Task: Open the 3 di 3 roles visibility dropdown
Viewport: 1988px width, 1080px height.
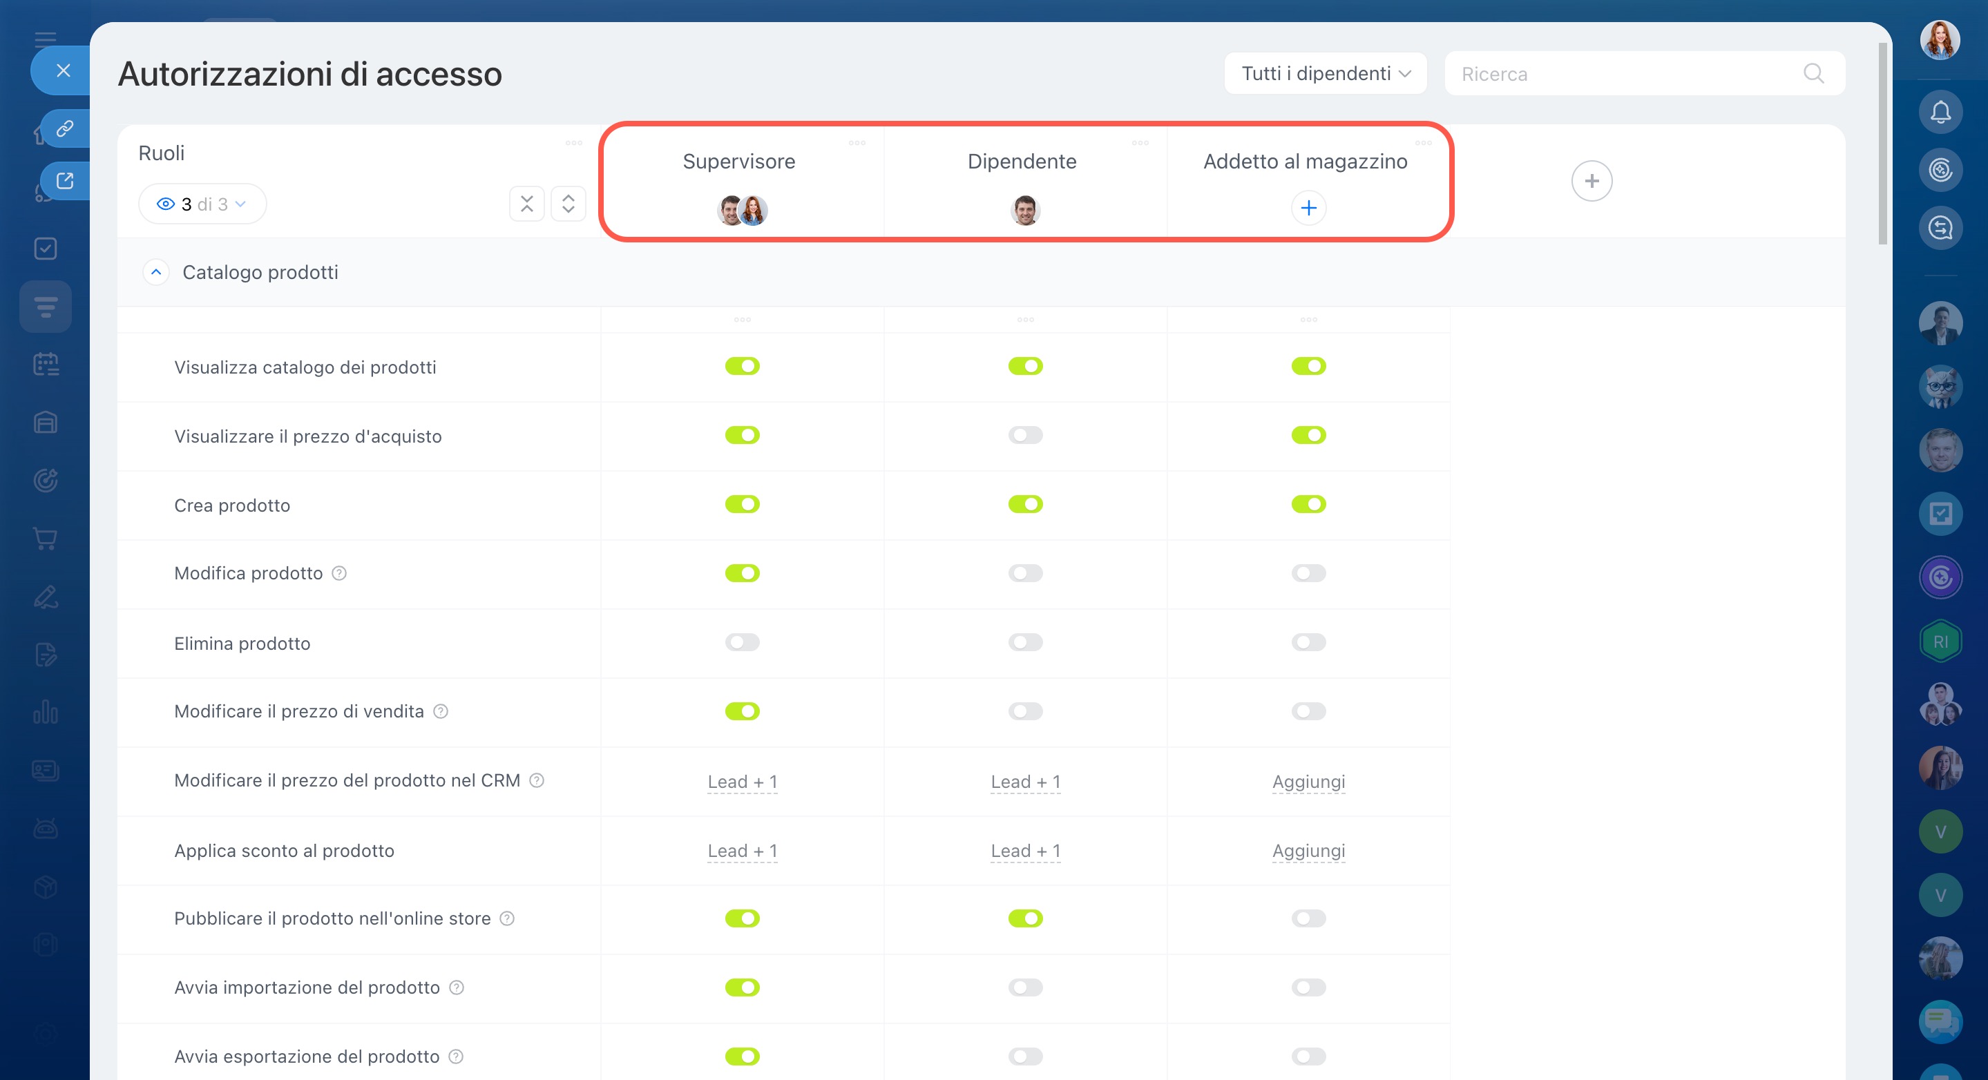Action: (202, 204)
